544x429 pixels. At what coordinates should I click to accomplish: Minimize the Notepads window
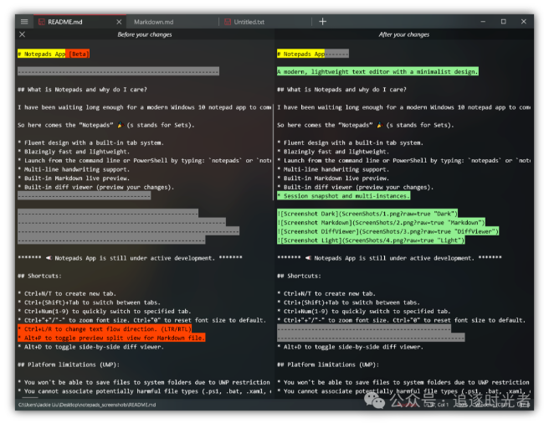pyautogui.click(x=483, y=22)
